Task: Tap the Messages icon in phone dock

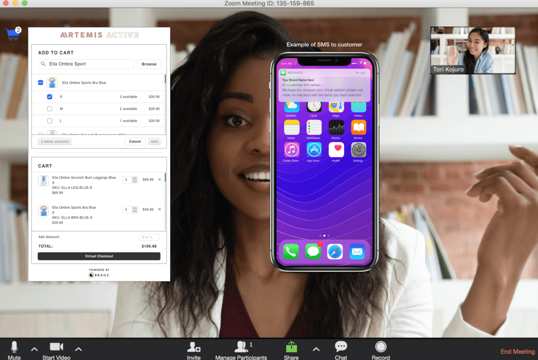Action: tap(313, 252)
